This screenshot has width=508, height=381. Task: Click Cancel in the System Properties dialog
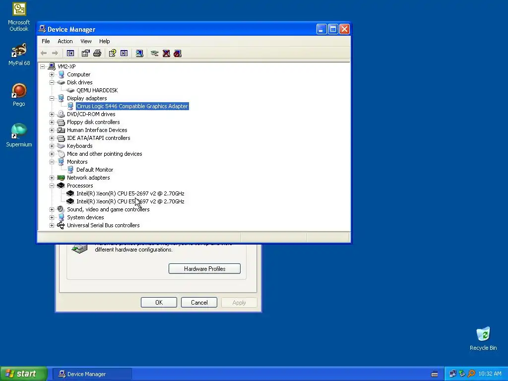click(x=199, y=302)
